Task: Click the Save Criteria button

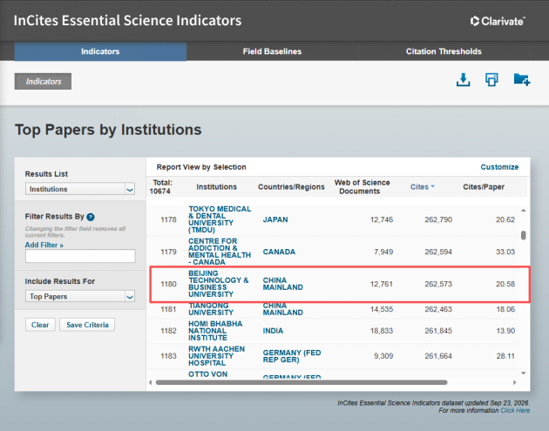Action: pyautogui.click(x=87, y=325)
